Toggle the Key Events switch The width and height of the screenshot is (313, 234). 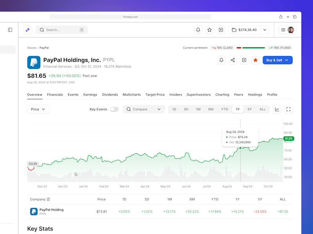(114, 109)
